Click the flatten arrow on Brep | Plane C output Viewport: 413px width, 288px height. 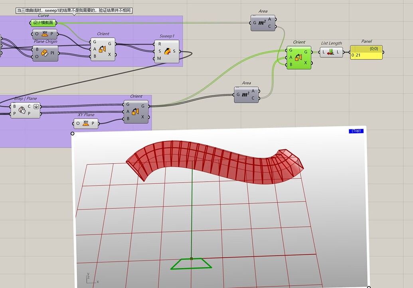click(x=35, y=106)
